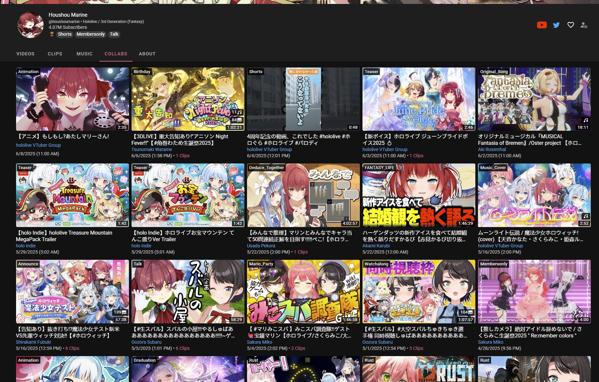Screen dimensions: 599x382
Task: View 1 Clips for Pekora deduction stream
Action: pyautogui.click(x=301, y=252)
